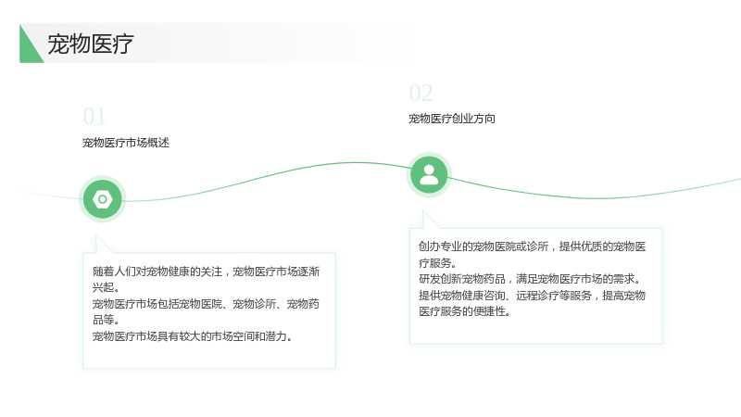Click the hexagon nut icon in green circle
Screen dimensions: 741x417
point(103,199)
